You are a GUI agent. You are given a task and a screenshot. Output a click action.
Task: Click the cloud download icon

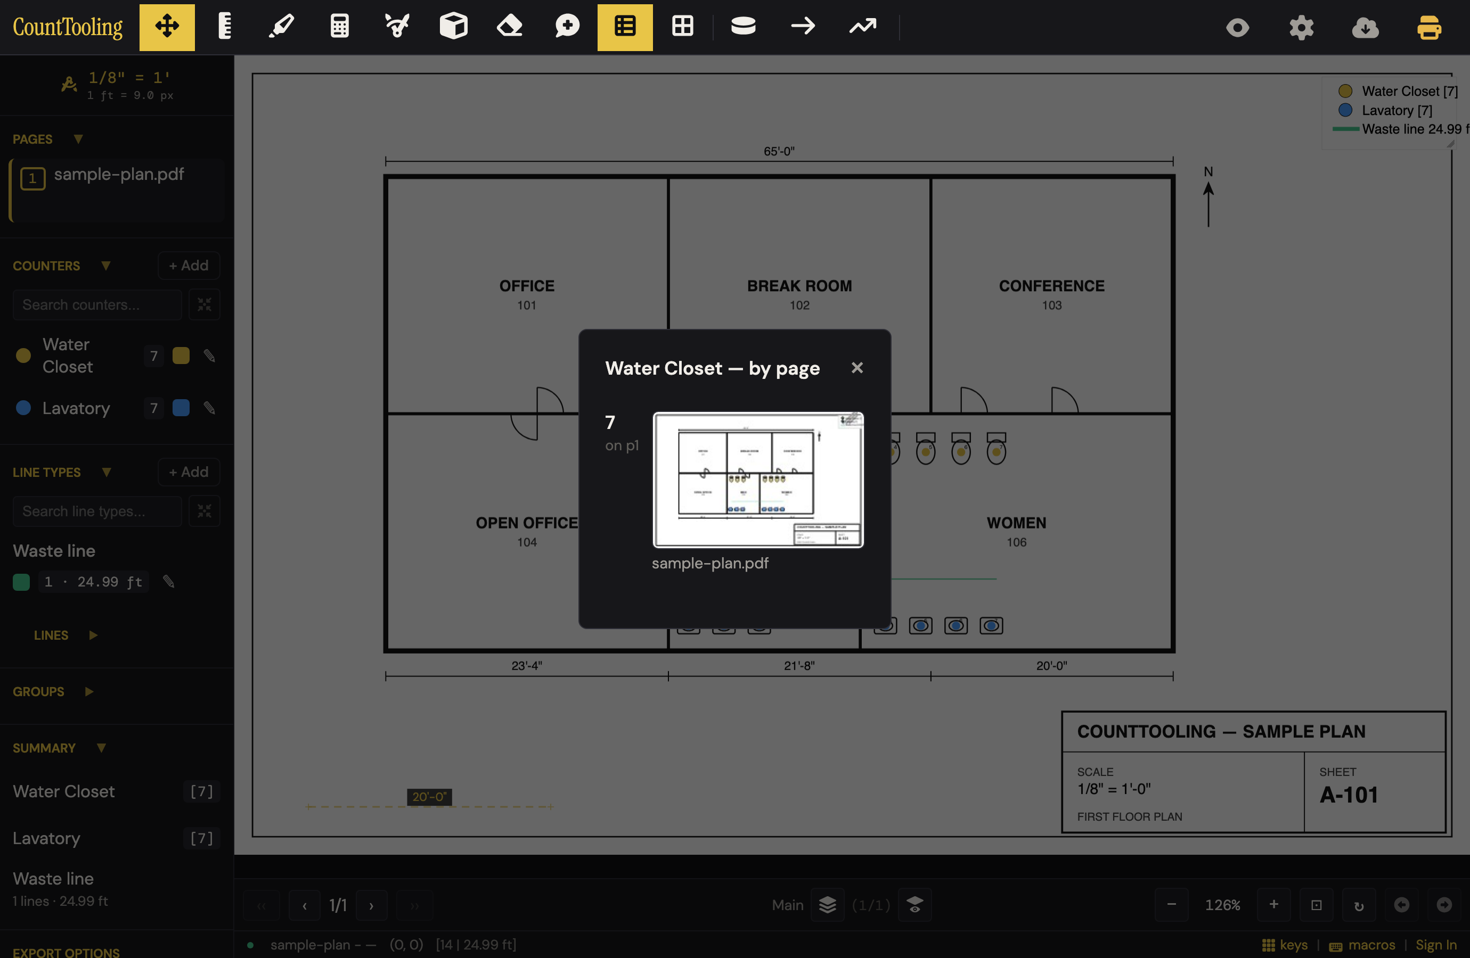tap(1365, 28)
